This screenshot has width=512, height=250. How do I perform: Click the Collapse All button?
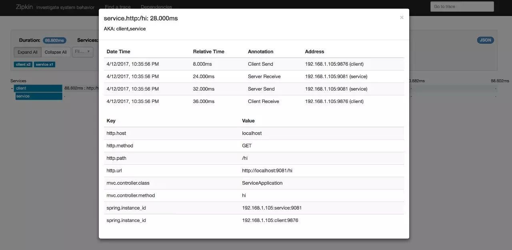[x=56, y=52]
